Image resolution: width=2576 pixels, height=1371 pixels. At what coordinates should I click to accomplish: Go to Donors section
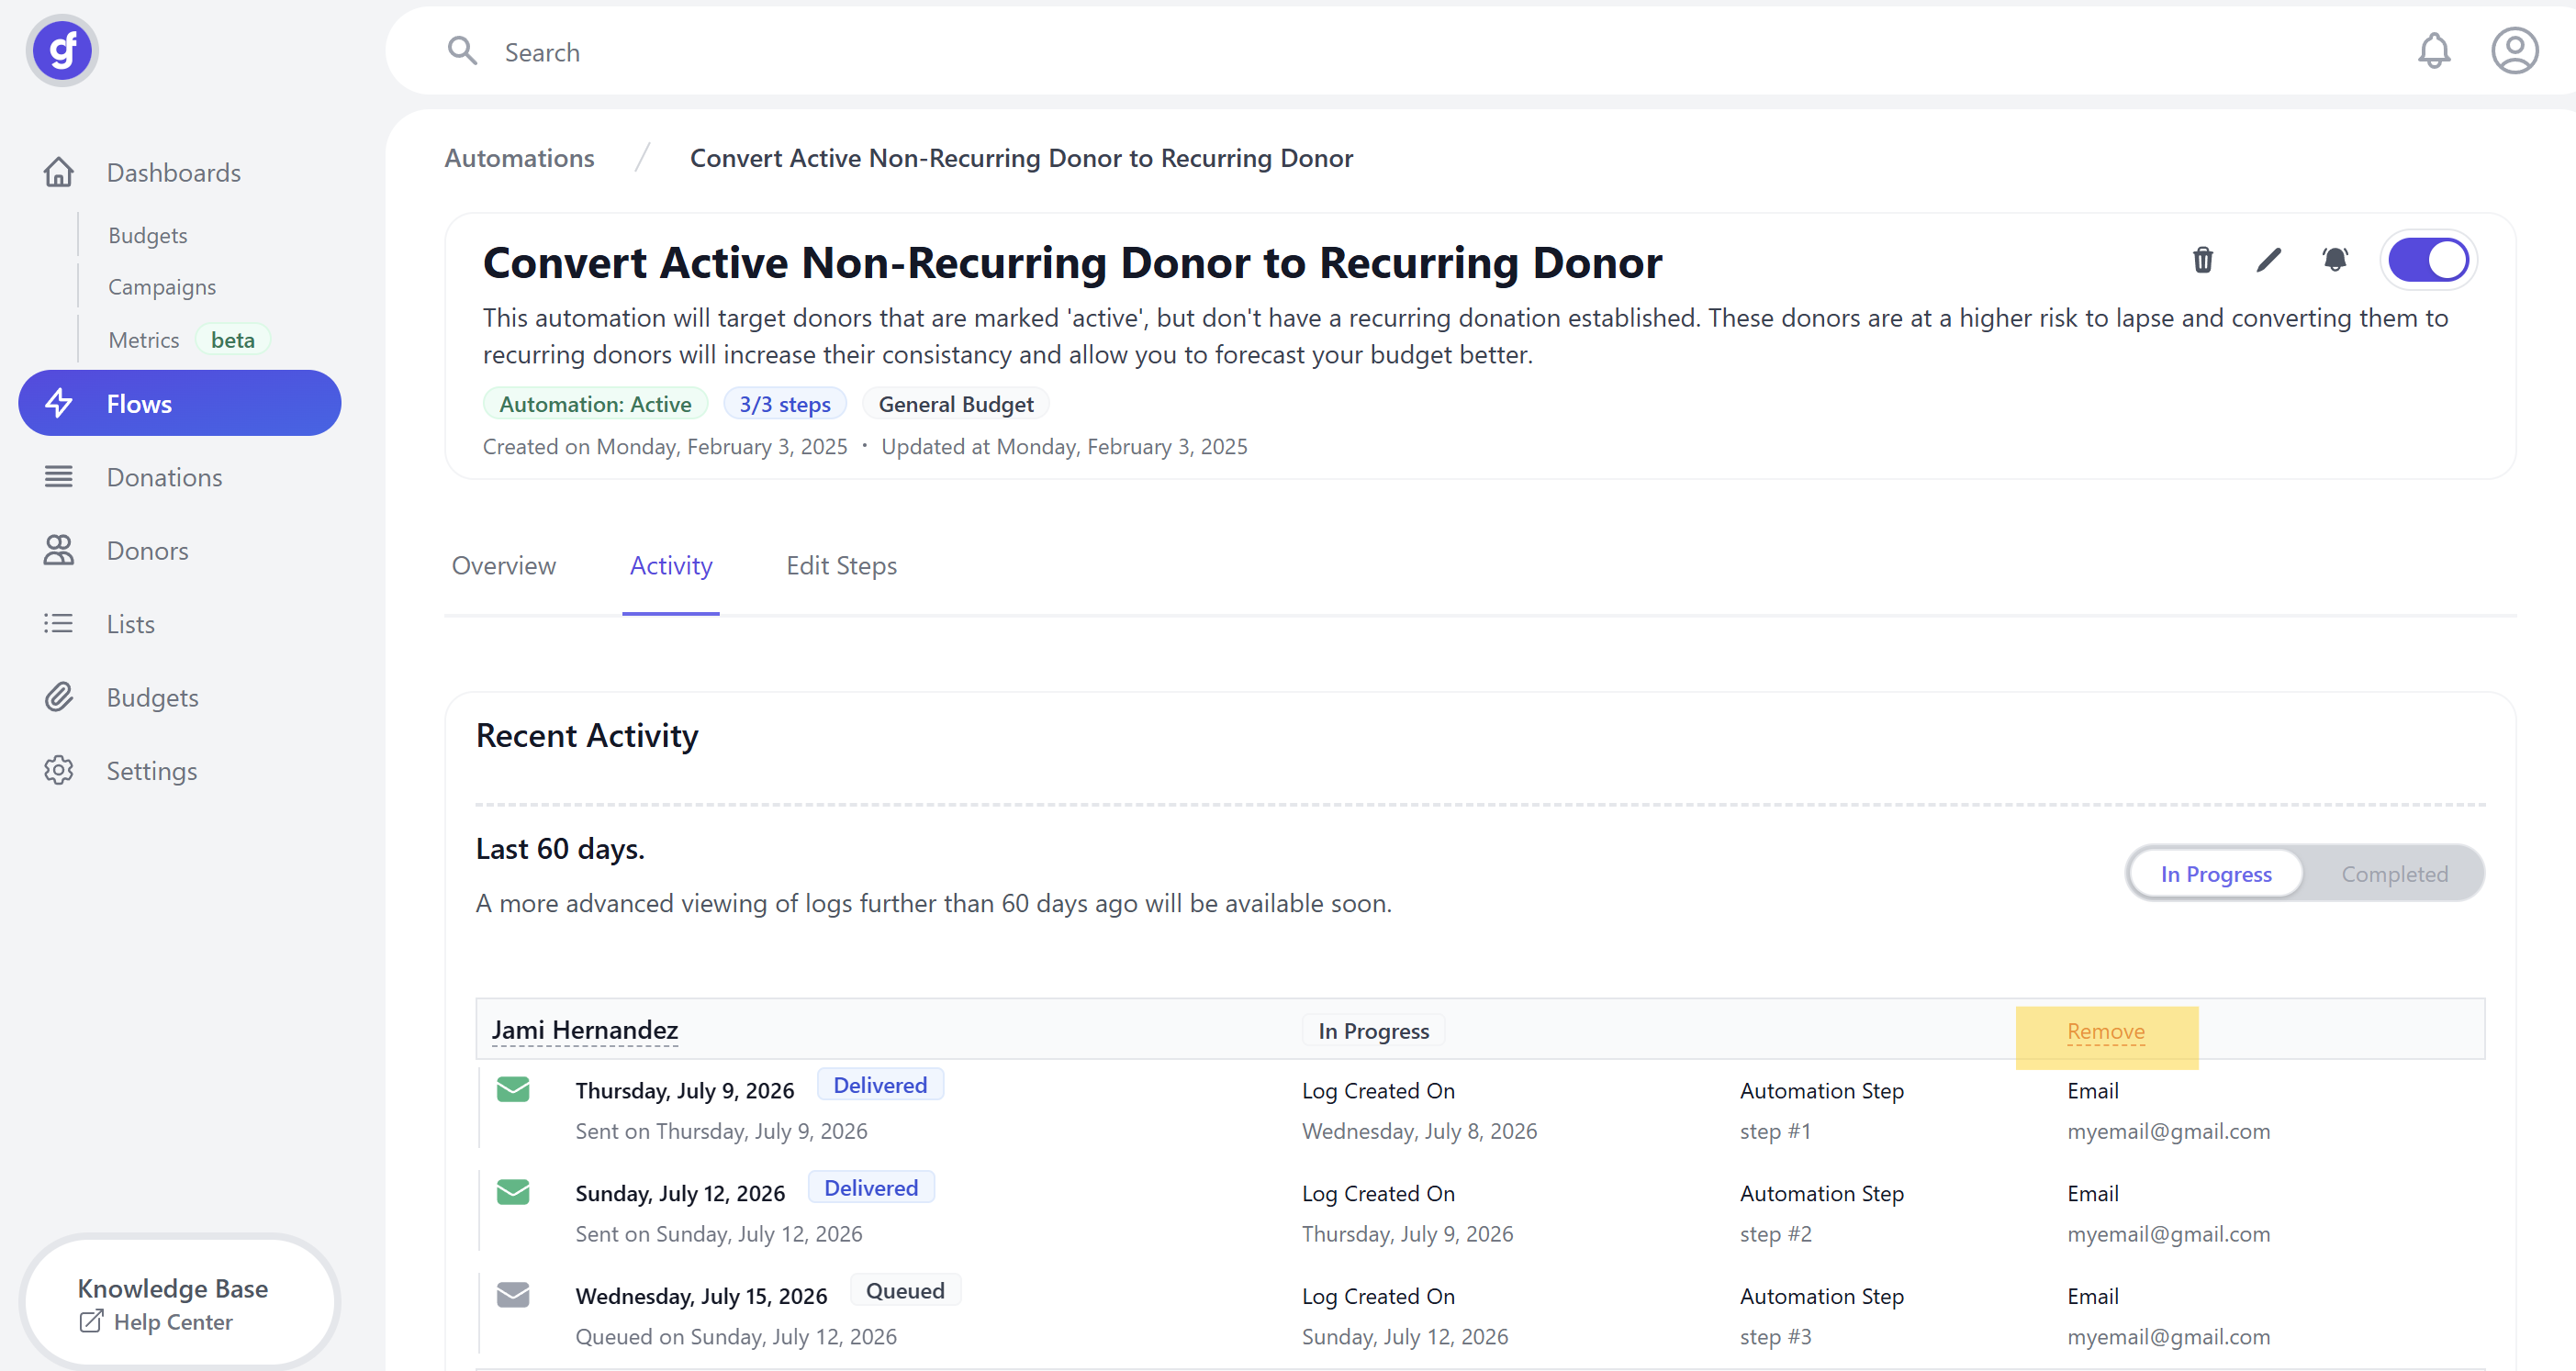click(x=148, y=551)
